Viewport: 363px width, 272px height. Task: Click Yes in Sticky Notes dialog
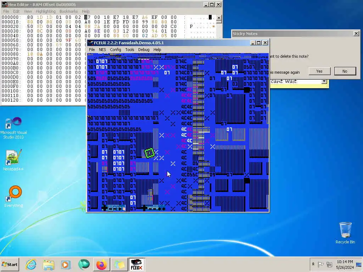coord(319,71)
